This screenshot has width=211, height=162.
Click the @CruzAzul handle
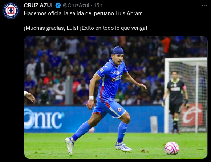76,5
